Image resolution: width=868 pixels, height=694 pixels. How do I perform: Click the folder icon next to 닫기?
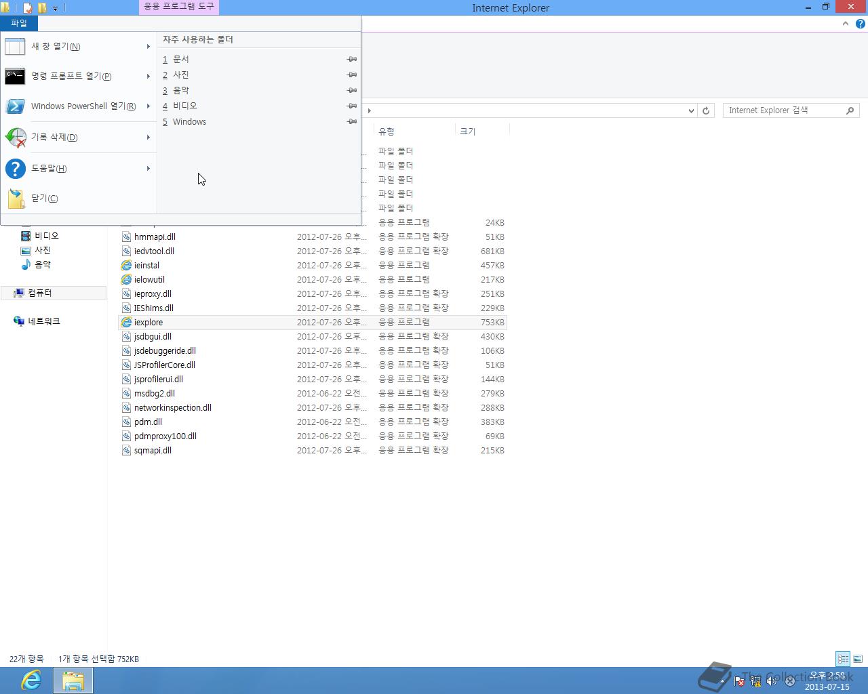coord(16,199)
